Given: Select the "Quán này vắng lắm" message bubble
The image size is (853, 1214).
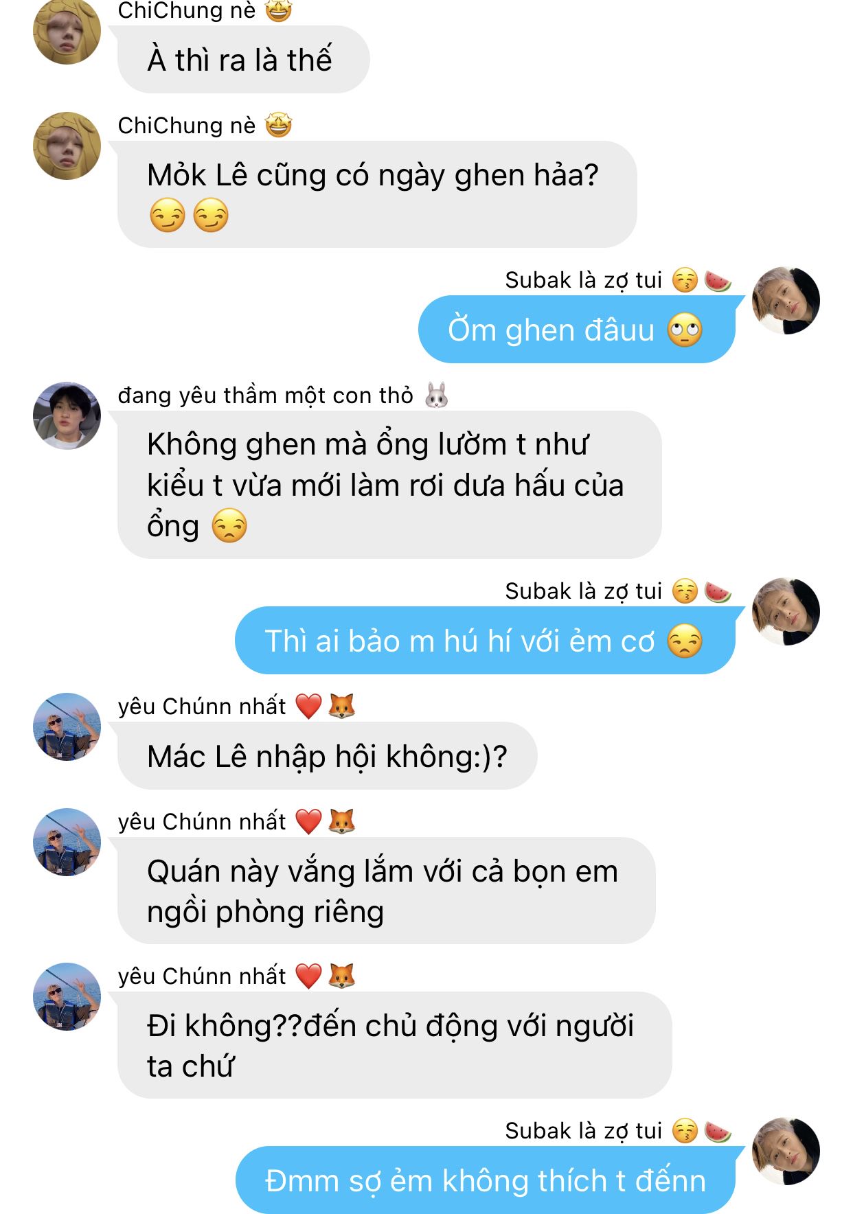Looking at the screenshot, I should (x=387, y=891).
